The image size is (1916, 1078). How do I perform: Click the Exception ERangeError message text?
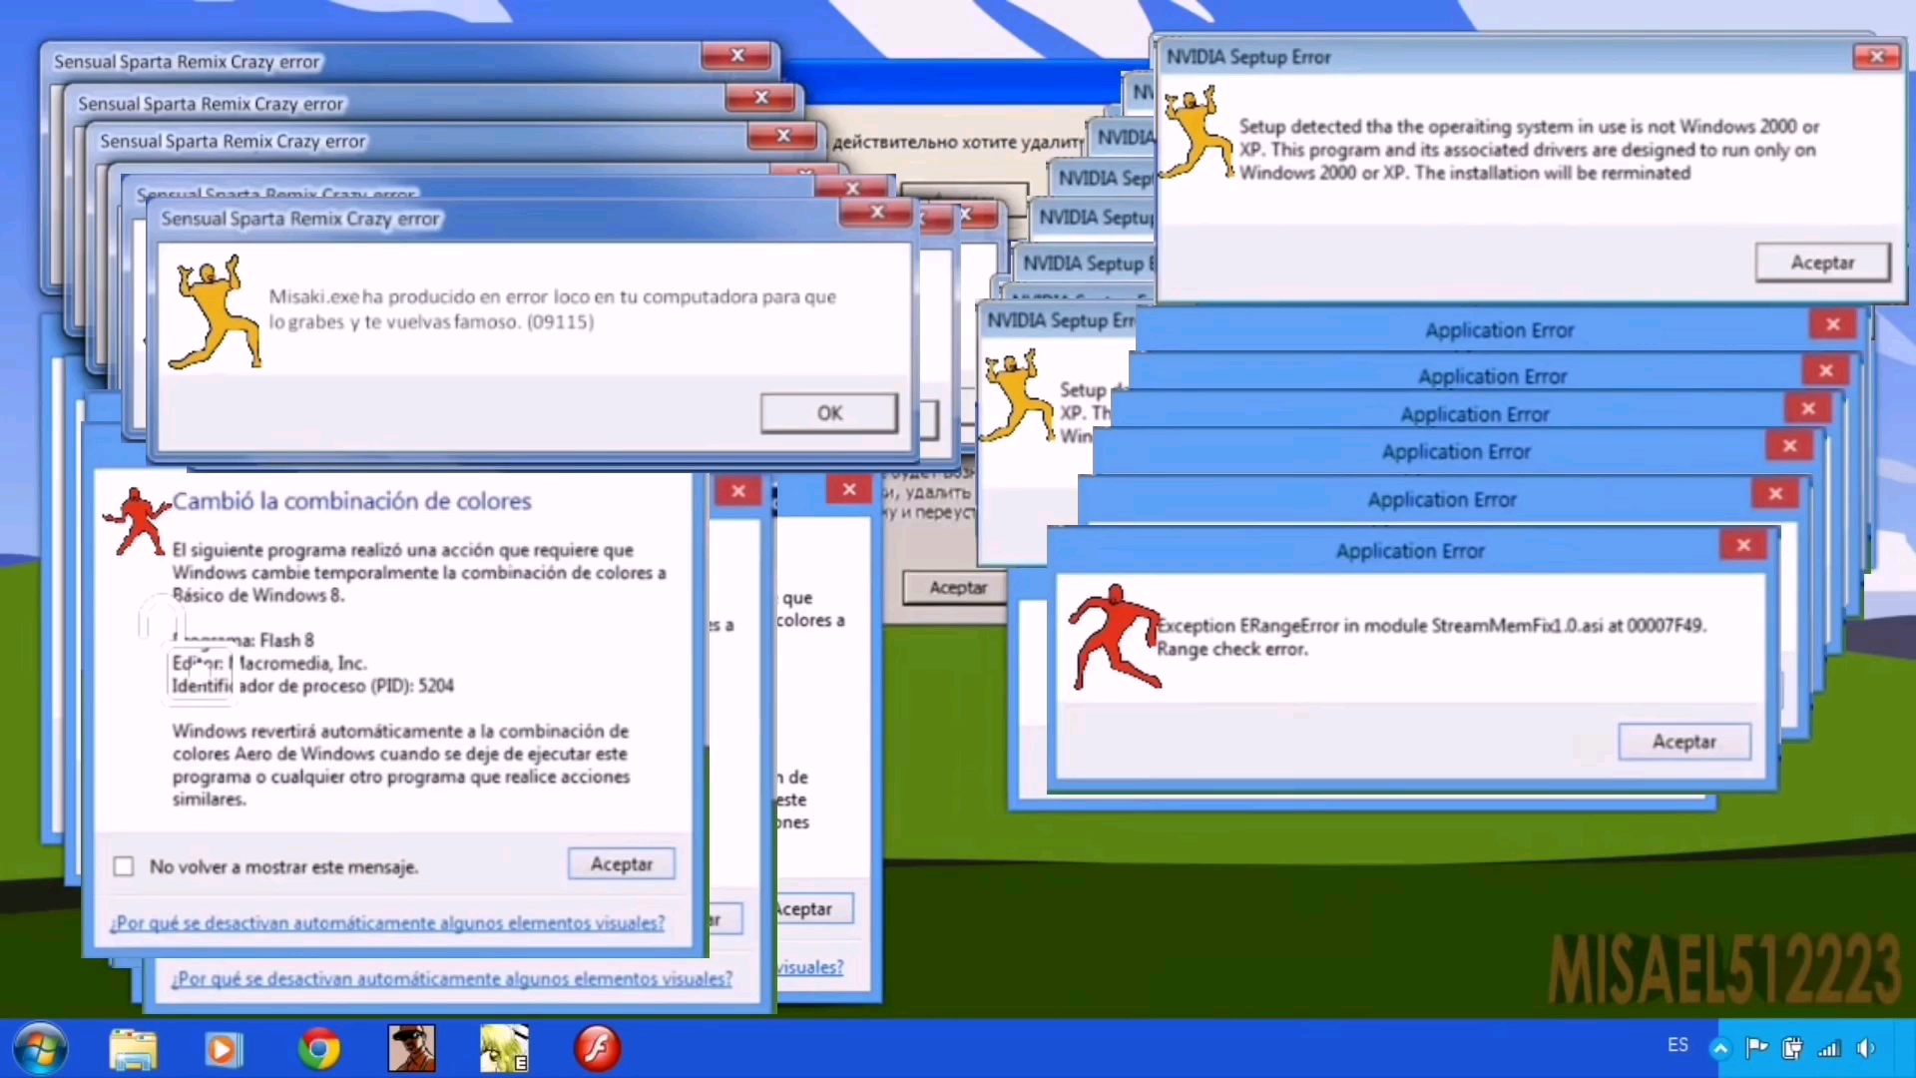pos(1432,637)
